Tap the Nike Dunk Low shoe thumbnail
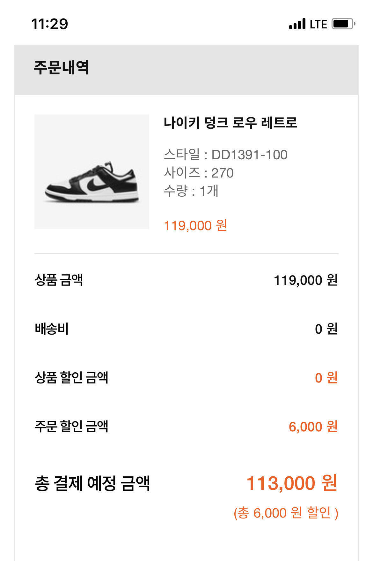Viewport: 373px width, 561px height. [x=92, y=172]
